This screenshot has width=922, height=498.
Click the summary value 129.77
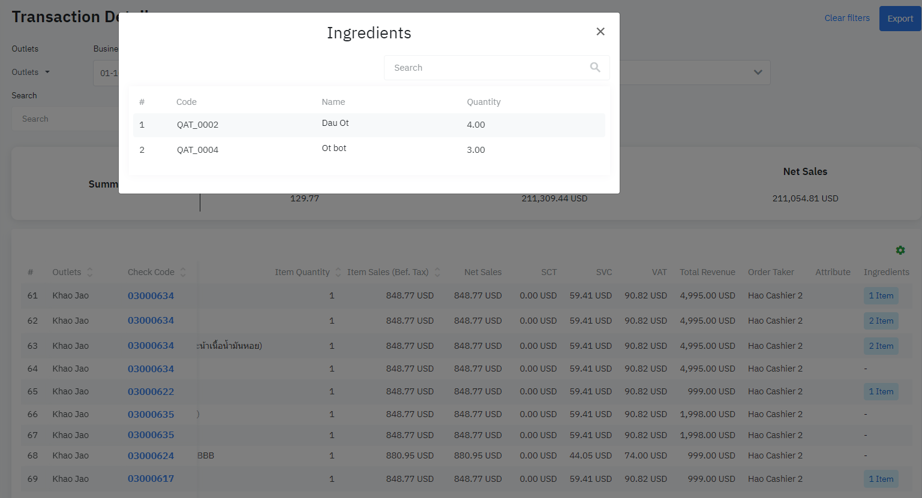tap(305, 198)
